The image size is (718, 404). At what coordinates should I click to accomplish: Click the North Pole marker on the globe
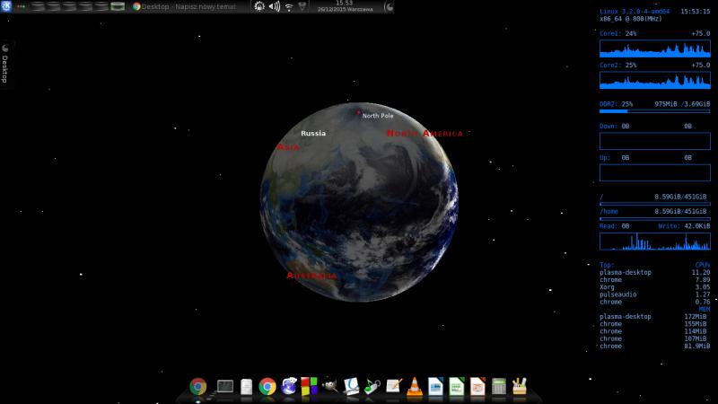pos(359,113)
